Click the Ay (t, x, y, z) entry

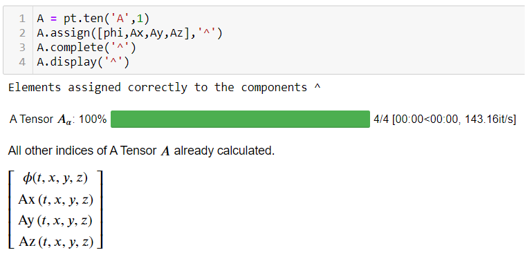[55, 221]
